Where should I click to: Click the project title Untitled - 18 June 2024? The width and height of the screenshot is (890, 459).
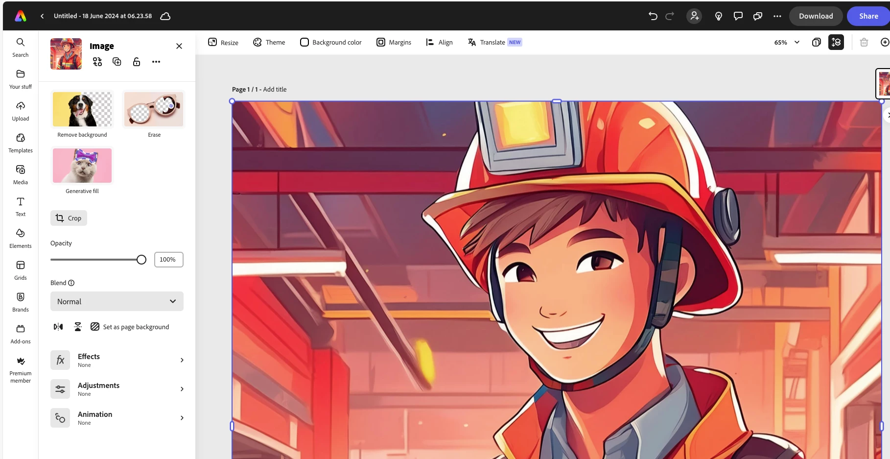[x=103, y=16]
